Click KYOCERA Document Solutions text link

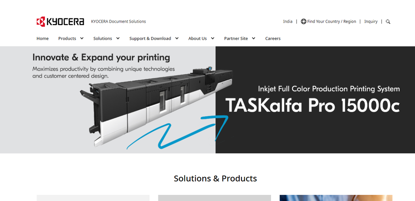click(x=118, y=21)
